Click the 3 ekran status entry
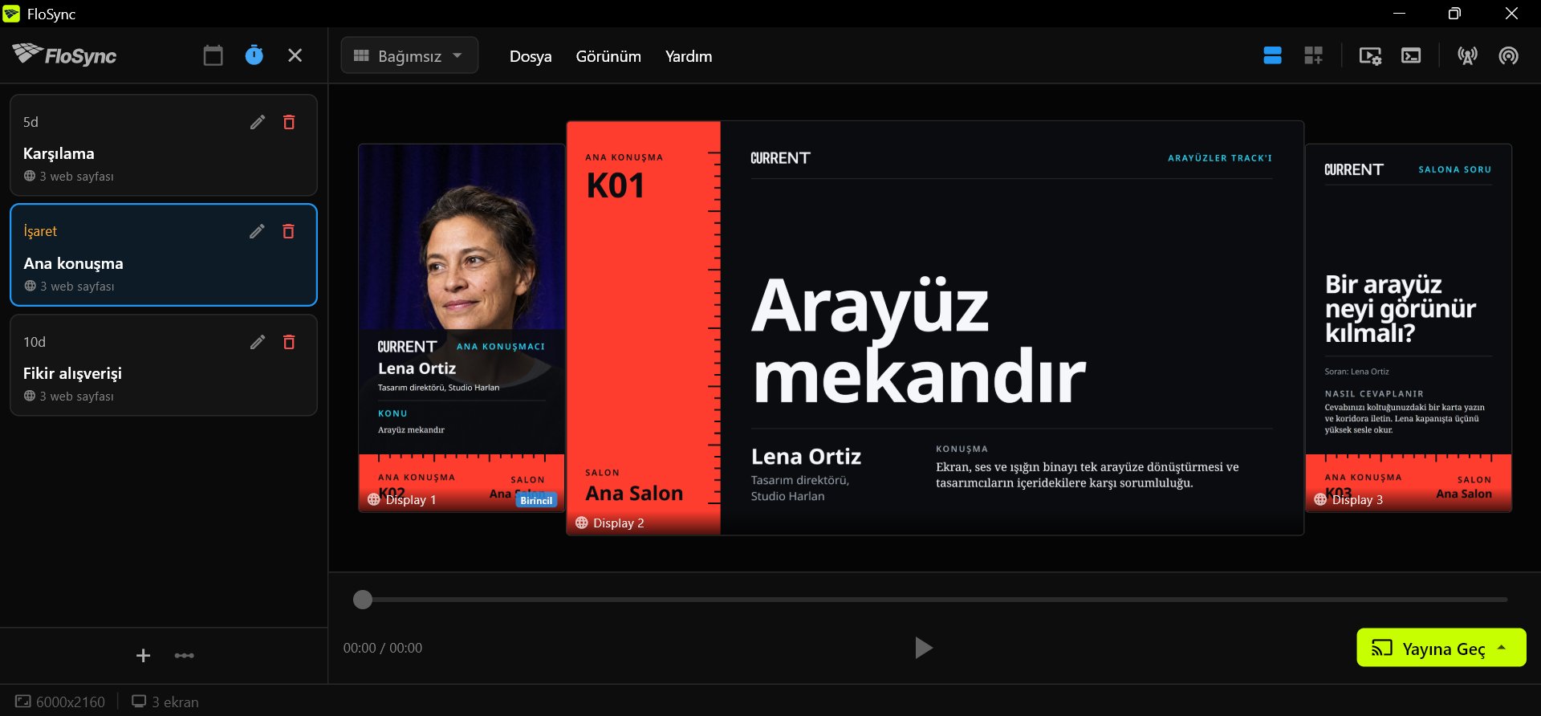The height and width of the screenshot is (716, 1541). pos(165,702)
